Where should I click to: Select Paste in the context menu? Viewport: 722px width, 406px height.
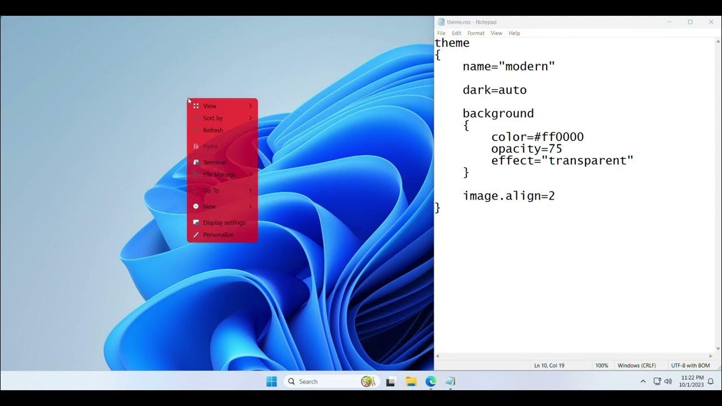[222, 146]
